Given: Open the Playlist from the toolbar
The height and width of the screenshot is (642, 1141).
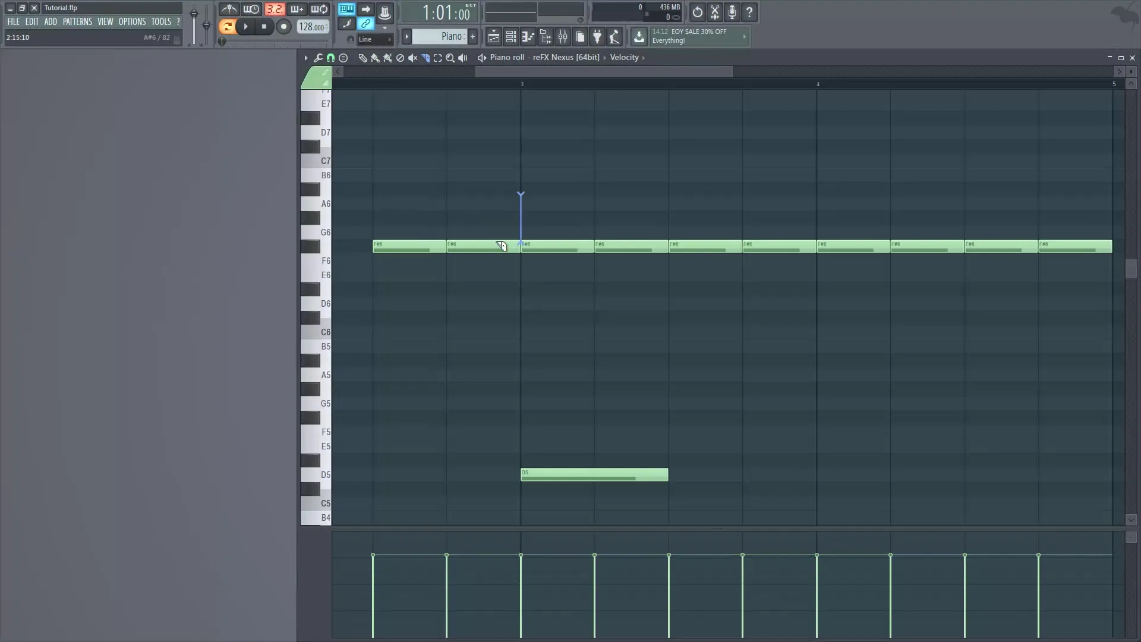Looking at the screenshot, I should click(493, 36).
